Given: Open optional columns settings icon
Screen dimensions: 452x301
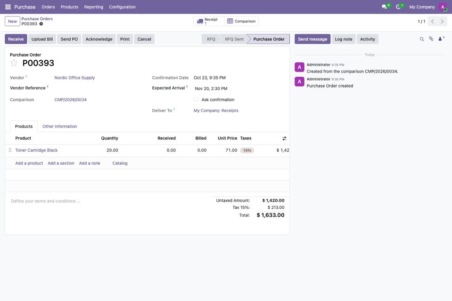Looking at the screenshot, I should [x=284, y=138].
